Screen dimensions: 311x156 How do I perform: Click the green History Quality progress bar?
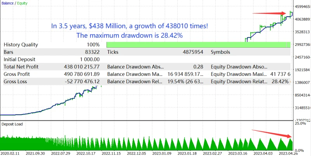pyautogui.click(x=198, y=45)
